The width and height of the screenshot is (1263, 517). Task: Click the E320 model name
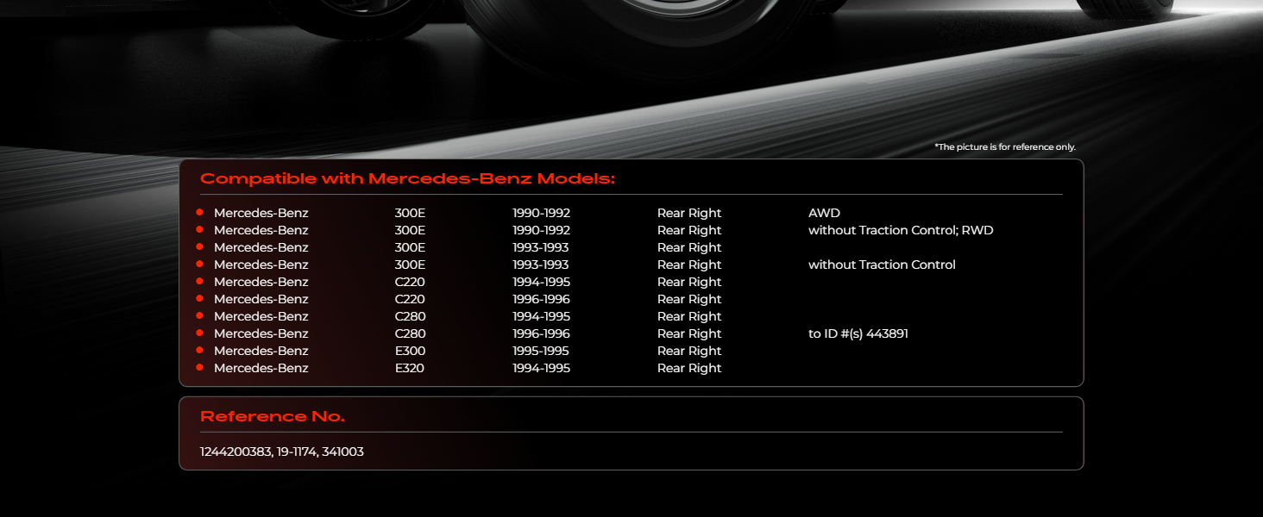tap(410, 368)
